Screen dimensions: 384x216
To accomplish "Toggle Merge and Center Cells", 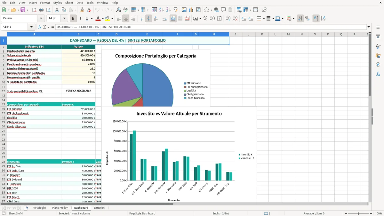I will [173, 19].
